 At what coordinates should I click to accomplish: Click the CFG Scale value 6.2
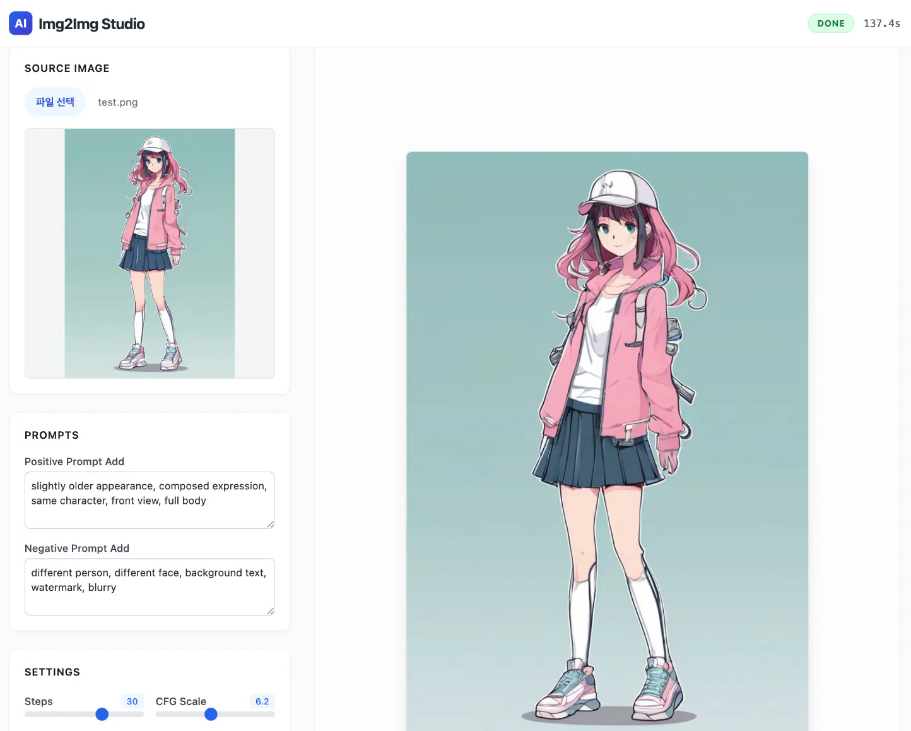(x=262, y=701)
